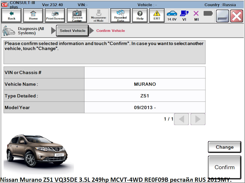This screenshot has width=245, height=183.
Task: Select the Select Vehicle step tab
Action: pos(72,30)
